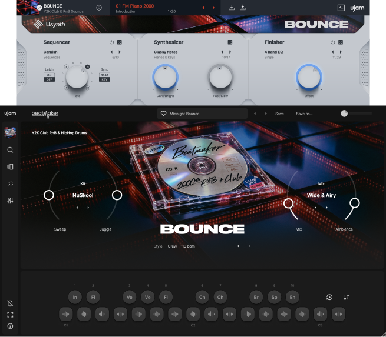Screen dimensions: 386x337
Task: Click the Dark/Bright knob
Action: 165,77
